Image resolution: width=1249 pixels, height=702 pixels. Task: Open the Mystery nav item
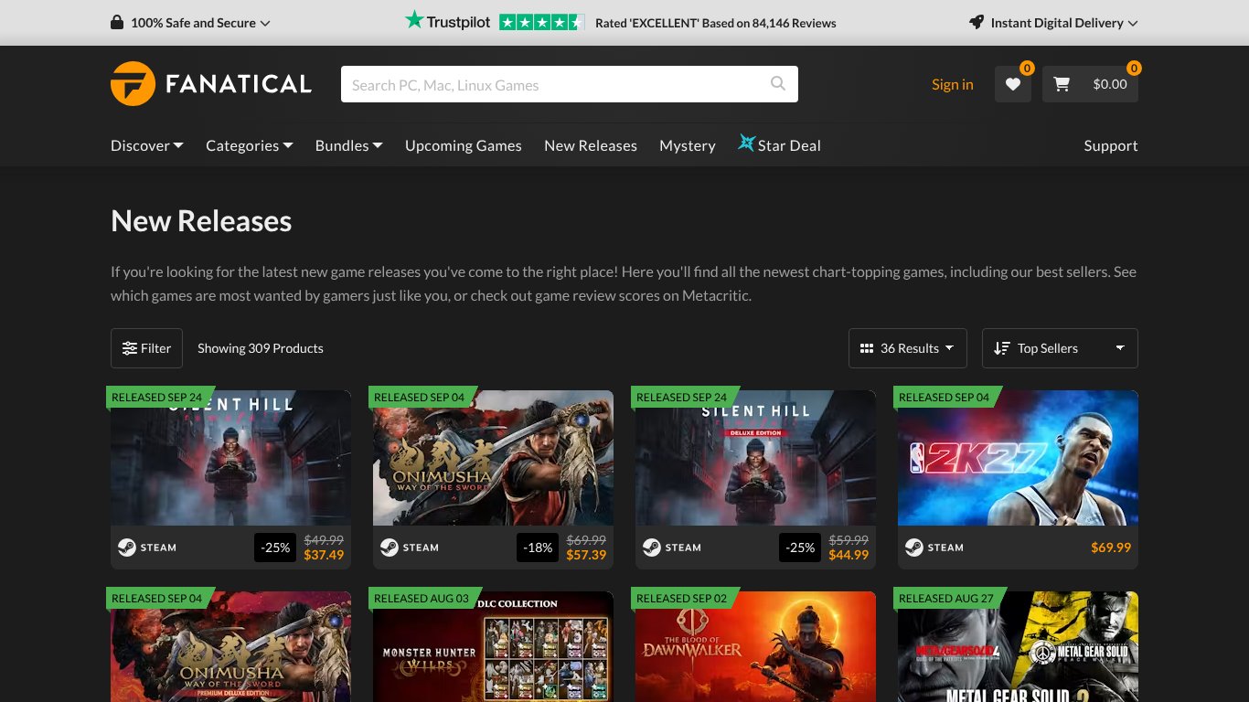688,145
